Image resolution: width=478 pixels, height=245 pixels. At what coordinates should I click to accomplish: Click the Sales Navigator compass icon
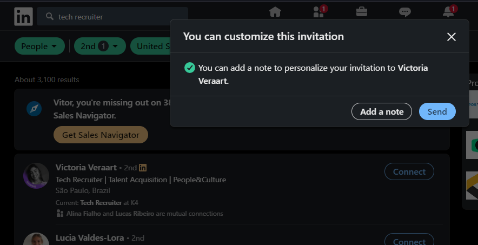point(34,109)
